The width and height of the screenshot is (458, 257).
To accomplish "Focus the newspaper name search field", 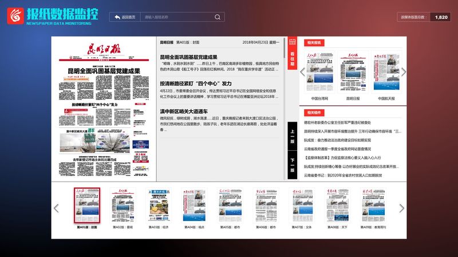I will pos(177,17).
